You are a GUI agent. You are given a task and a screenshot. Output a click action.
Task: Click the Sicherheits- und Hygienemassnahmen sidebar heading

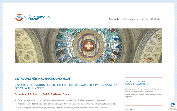(137, 83)
